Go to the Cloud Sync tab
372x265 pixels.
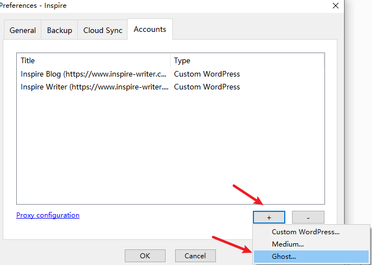click(x=102, y=30)
